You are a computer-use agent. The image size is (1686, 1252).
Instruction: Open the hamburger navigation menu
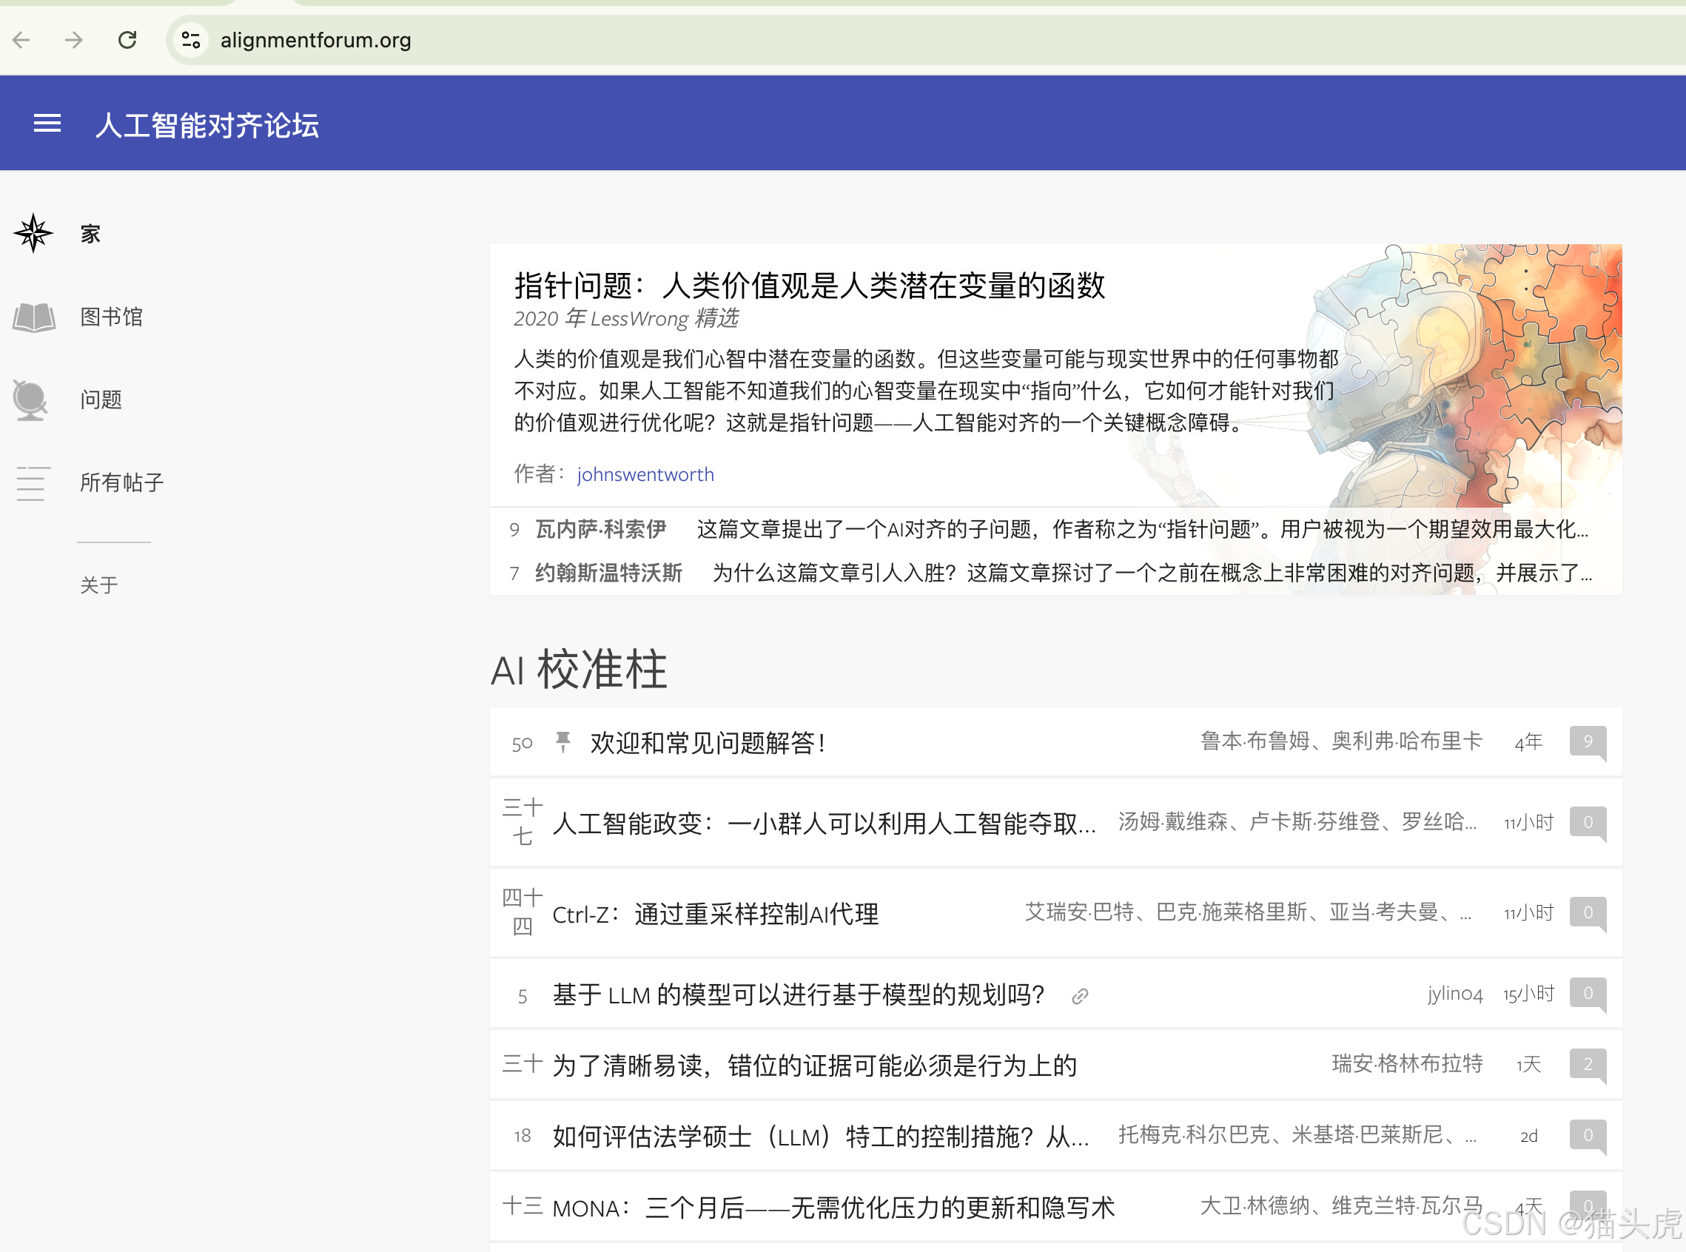tap(47, 124)
